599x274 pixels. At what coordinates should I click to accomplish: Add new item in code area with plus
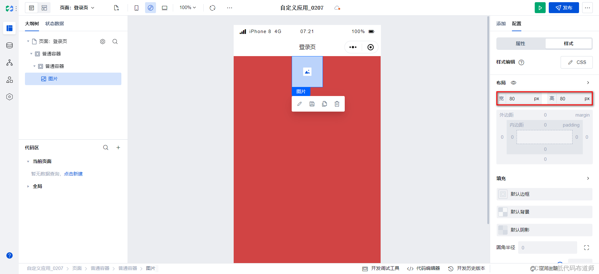118,147
